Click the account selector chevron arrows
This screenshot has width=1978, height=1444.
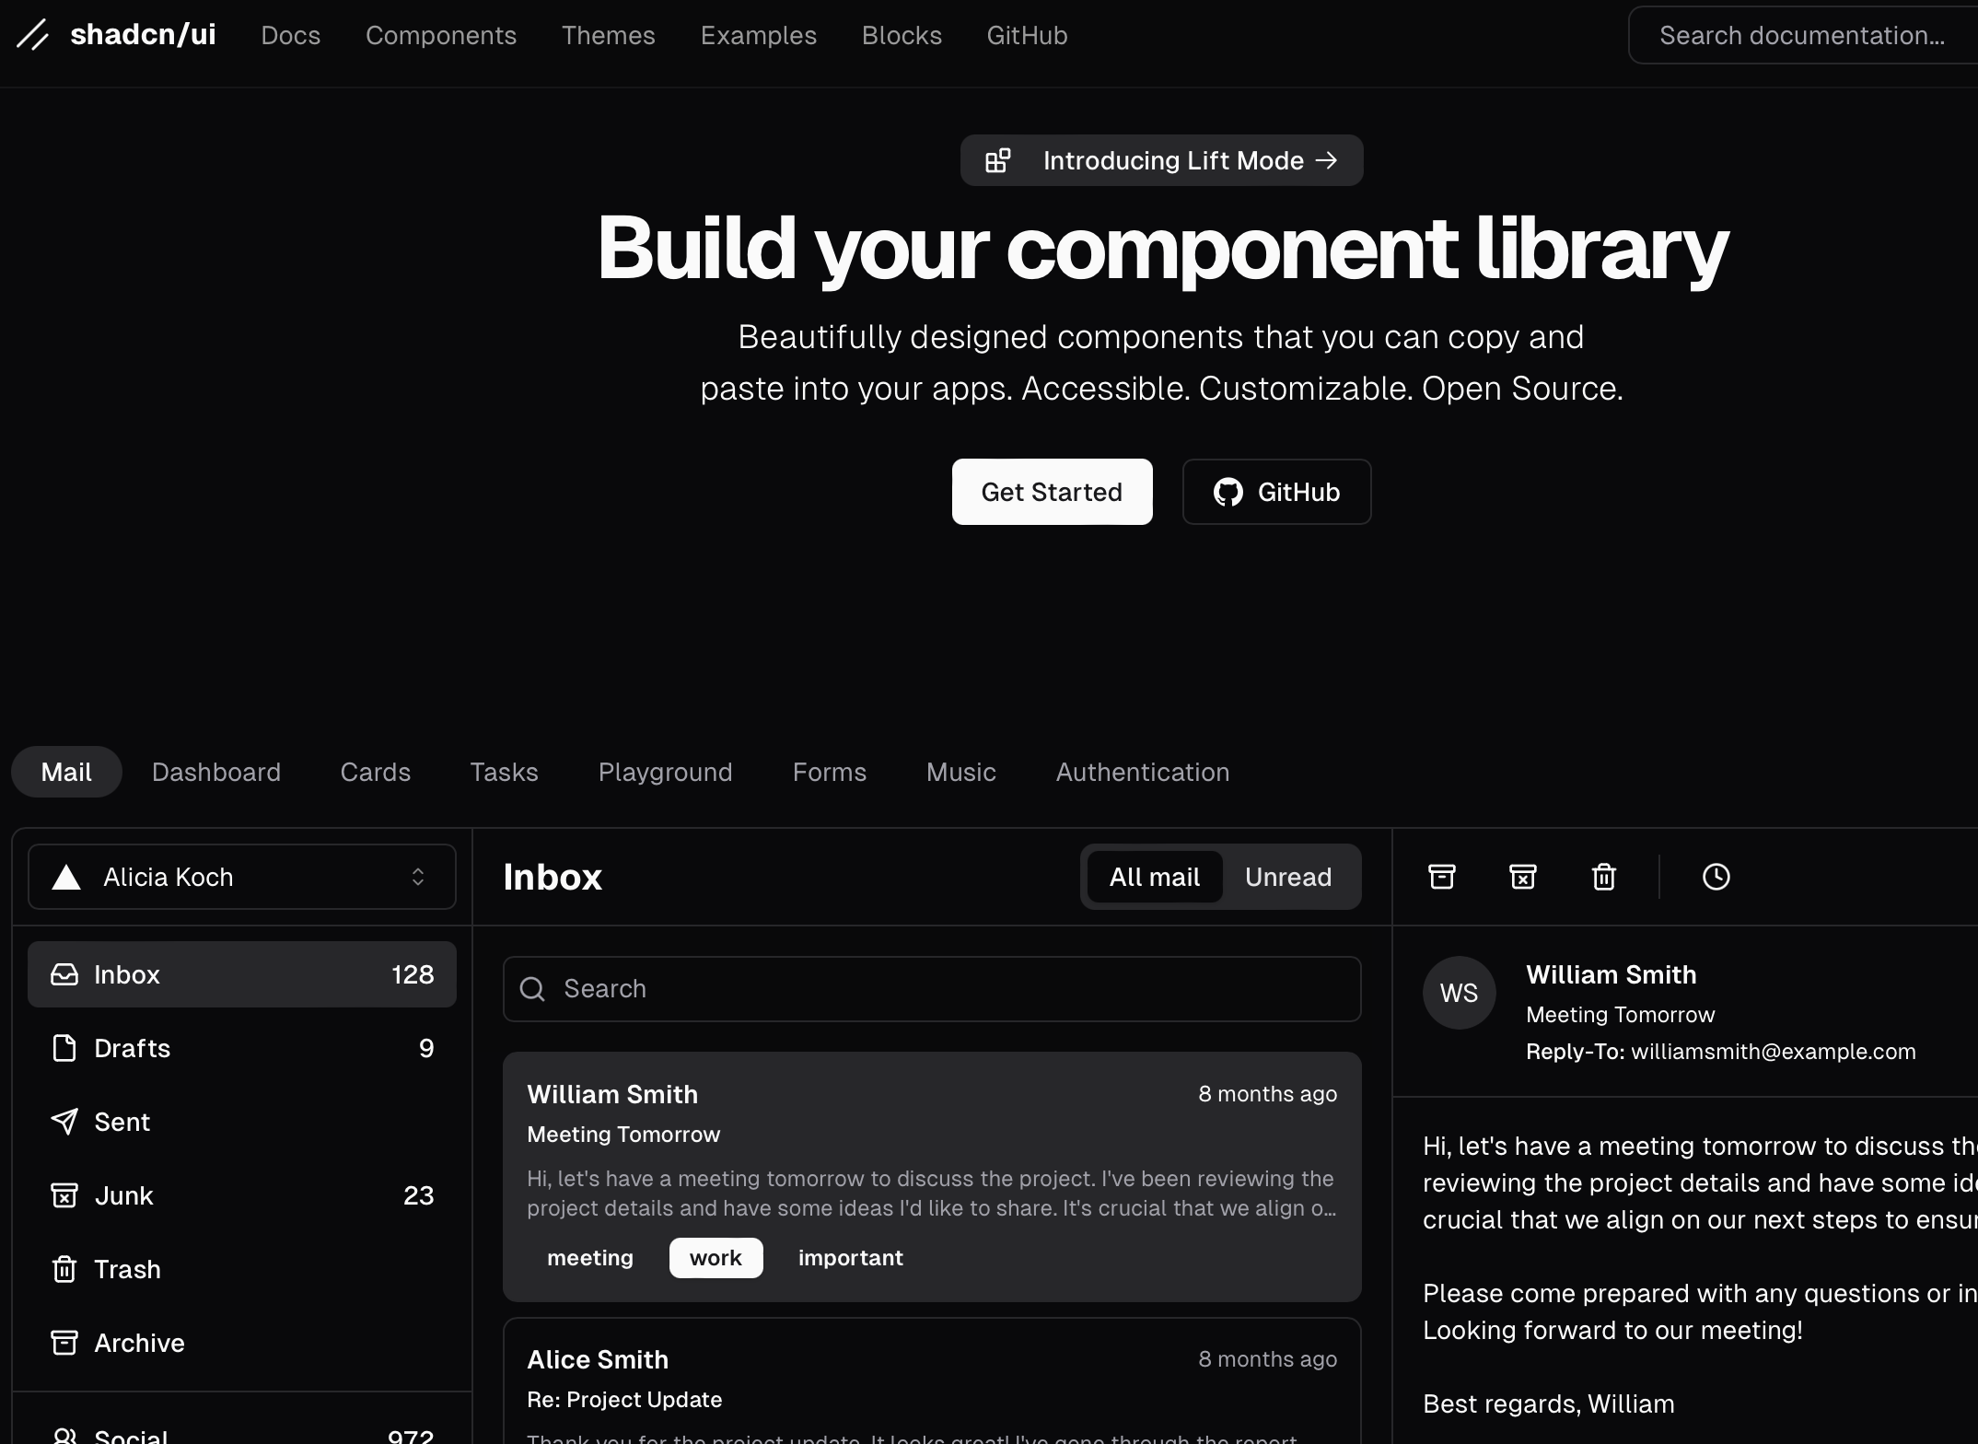coord(418,877)
